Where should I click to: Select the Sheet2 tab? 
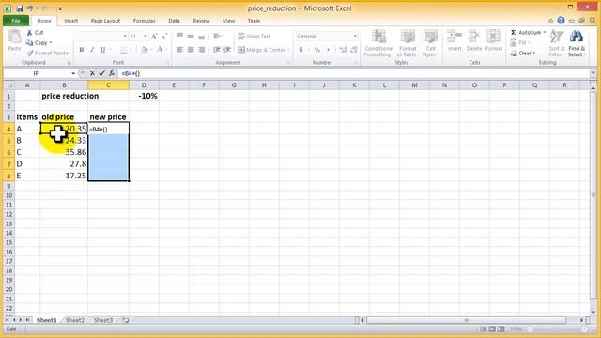coord(75,320)
